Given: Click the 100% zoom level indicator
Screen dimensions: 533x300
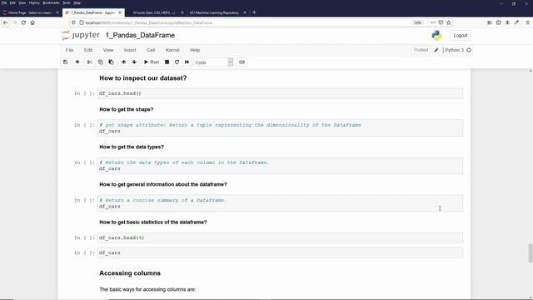Looking at the screenshot, I should [x=417, y=22].
